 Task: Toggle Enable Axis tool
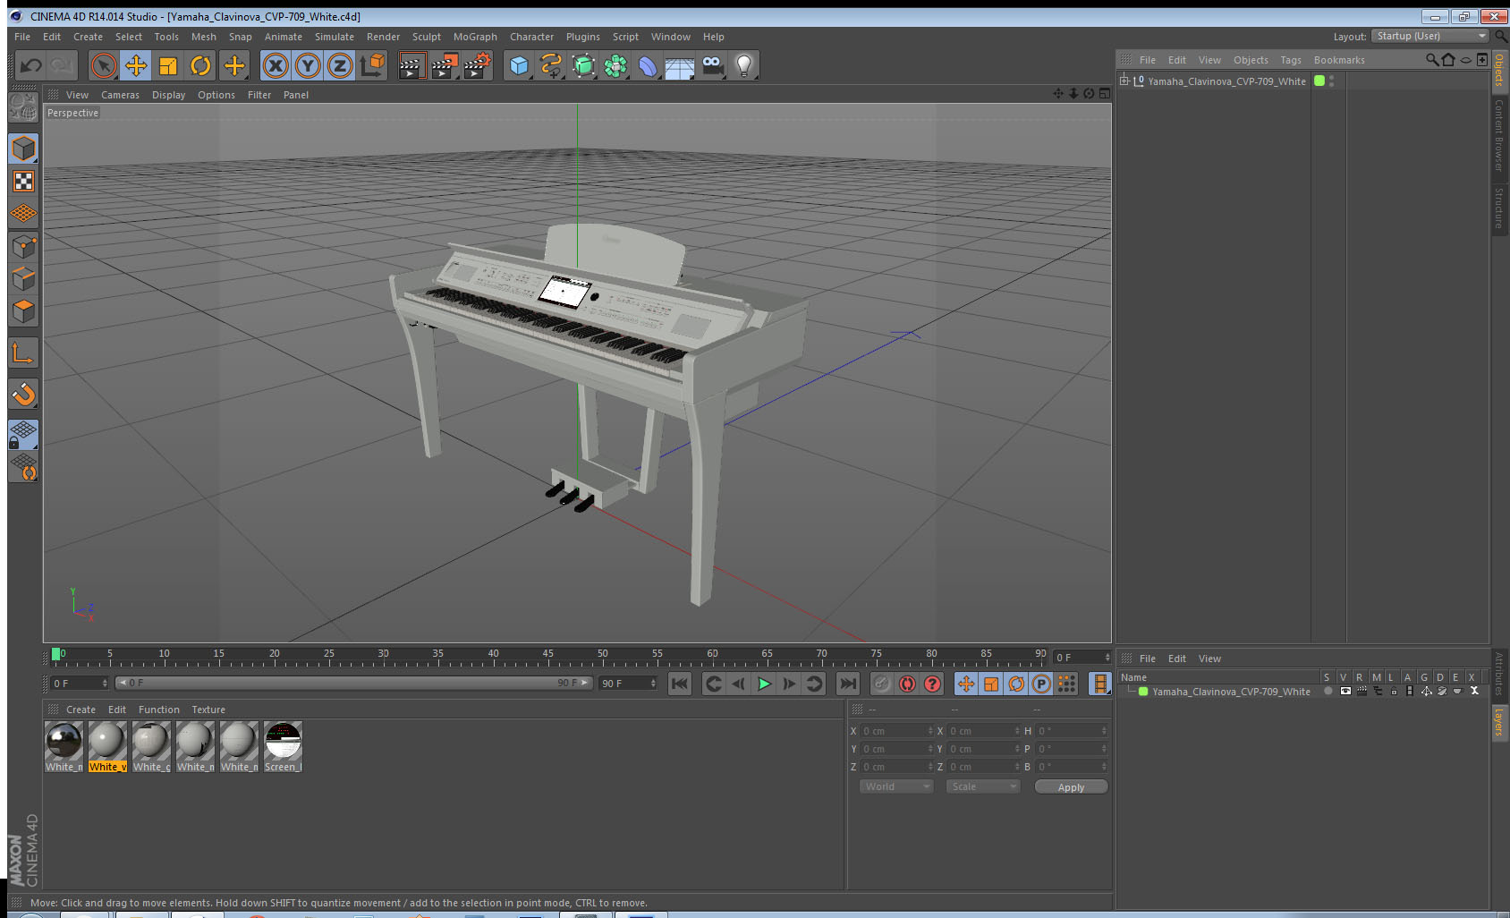[x=23, y=353]
